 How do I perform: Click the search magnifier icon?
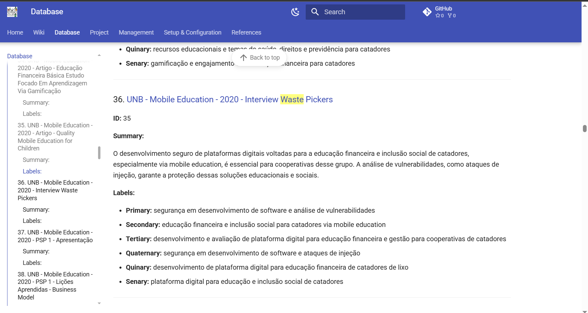click(315, 12)
